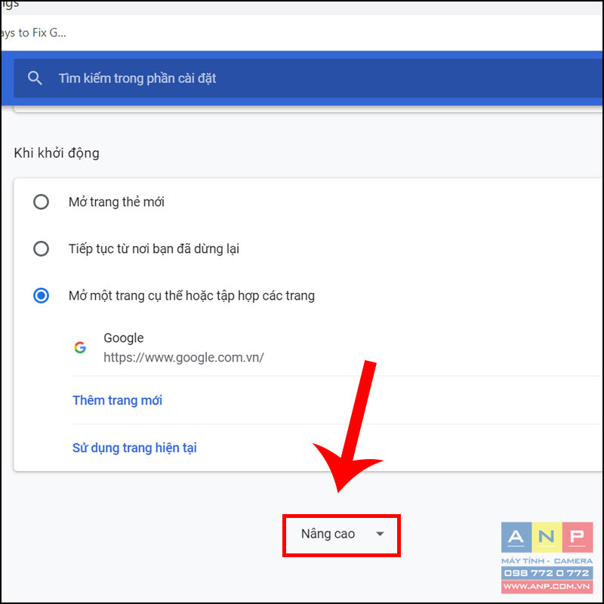Viewport: 604px width, 604px height.
Task: Open the 'ays to Fix G...' bookmark
Action: (33, 32)
